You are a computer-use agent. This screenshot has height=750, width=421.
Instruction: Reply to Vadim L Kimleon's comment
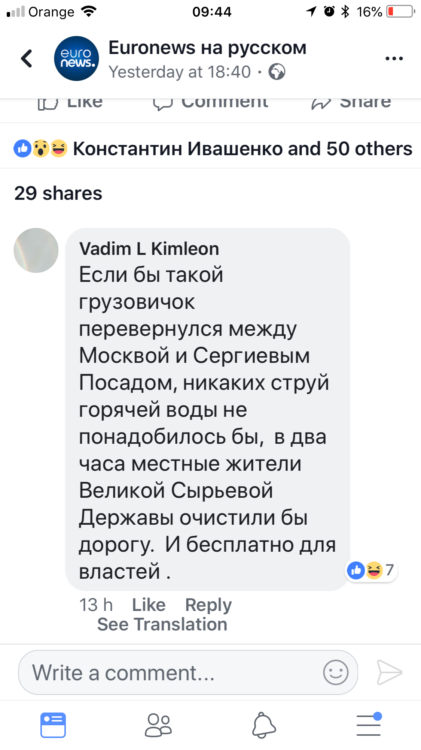208,605
